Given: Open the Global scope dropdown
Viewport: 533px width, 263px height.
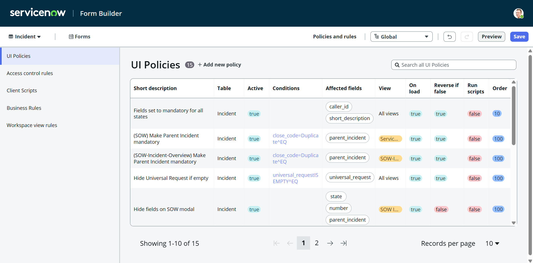Looking at the screenshot, I should pyautogui.click(x=401, y=37).
